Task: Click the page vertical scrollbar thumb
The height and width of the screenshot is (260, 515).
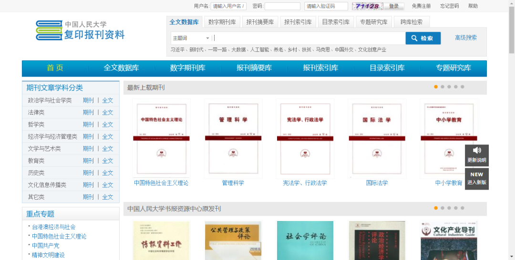Action: coord(512,30)
